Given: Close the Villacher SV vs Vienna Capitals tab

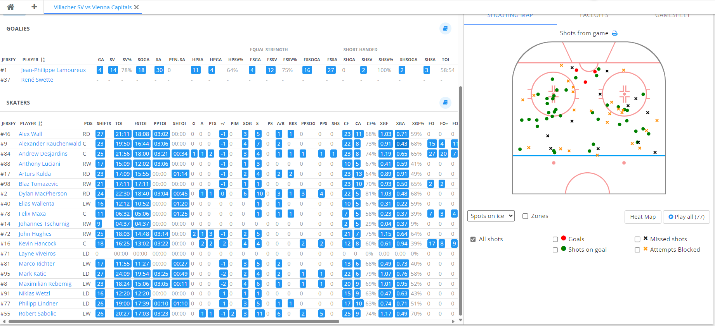Looking at the screenshot, I should pyautogui.click(x=137, y=7).
